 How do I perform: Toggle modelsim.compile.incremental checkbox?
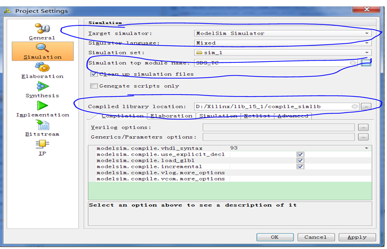[300, 167]
